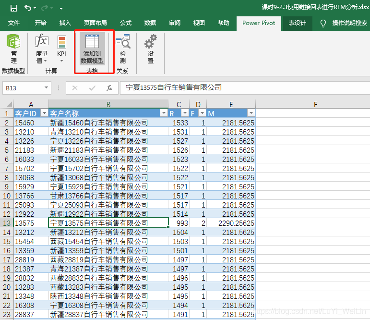Click the Save icon in quick access toolbar
Viewport: 370px width, 320px height.
click(14, 8)
